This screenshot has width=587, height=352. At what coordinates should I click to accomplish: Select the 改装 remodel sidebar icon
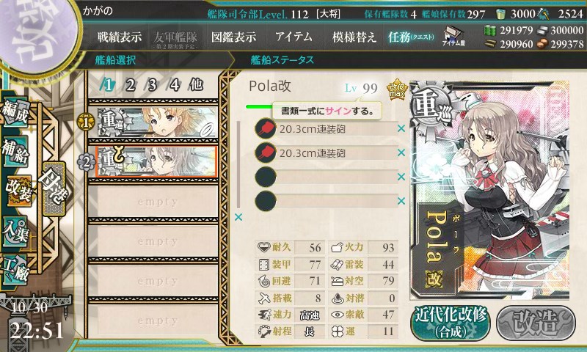[x=18, y=191]
